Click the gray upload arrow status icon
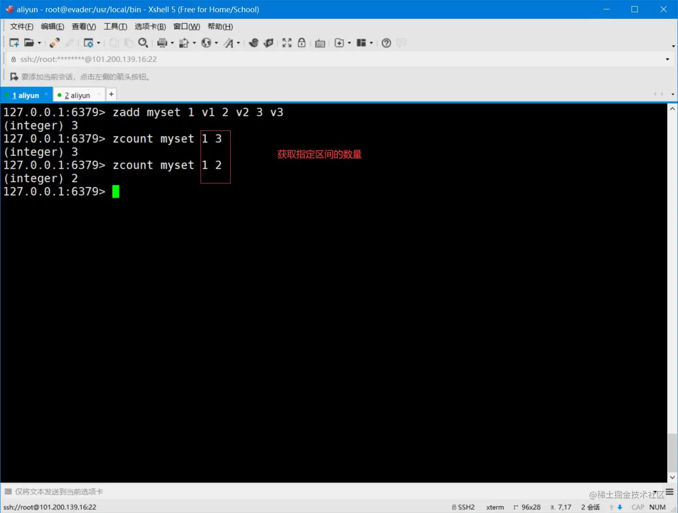 pos(612,507)
